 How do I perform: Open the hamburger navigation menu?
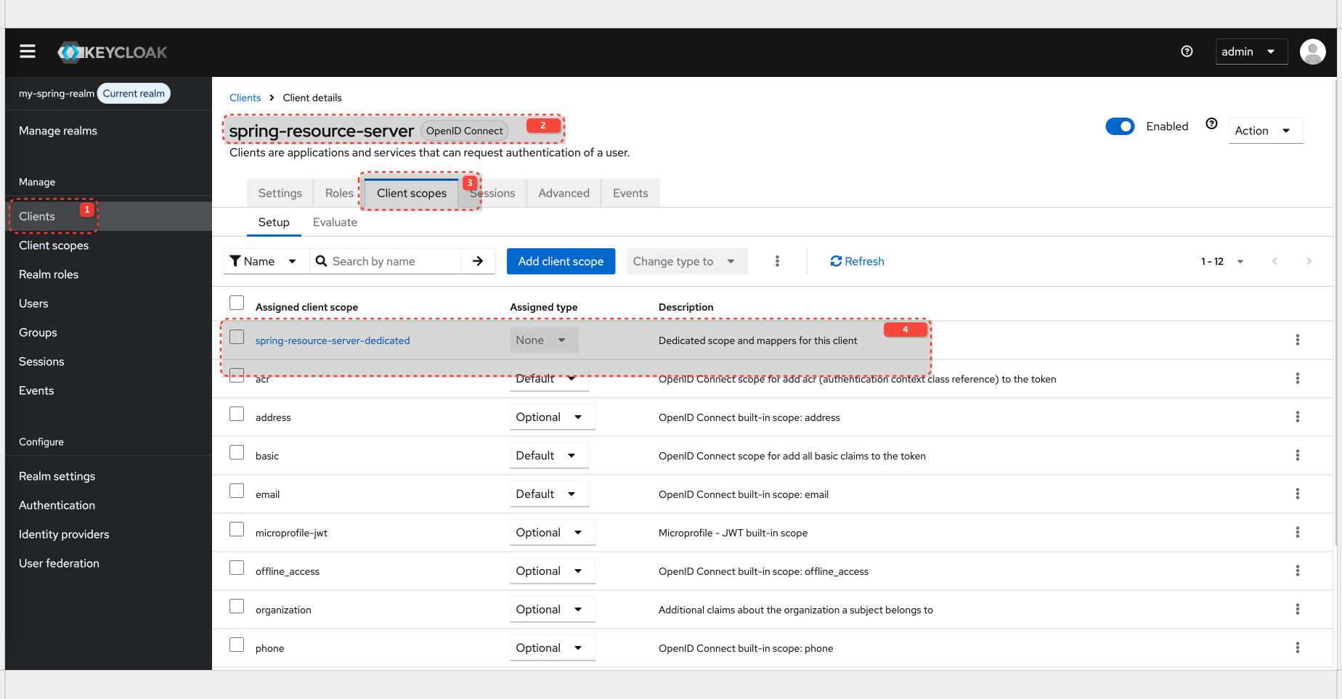click(27, 52)
